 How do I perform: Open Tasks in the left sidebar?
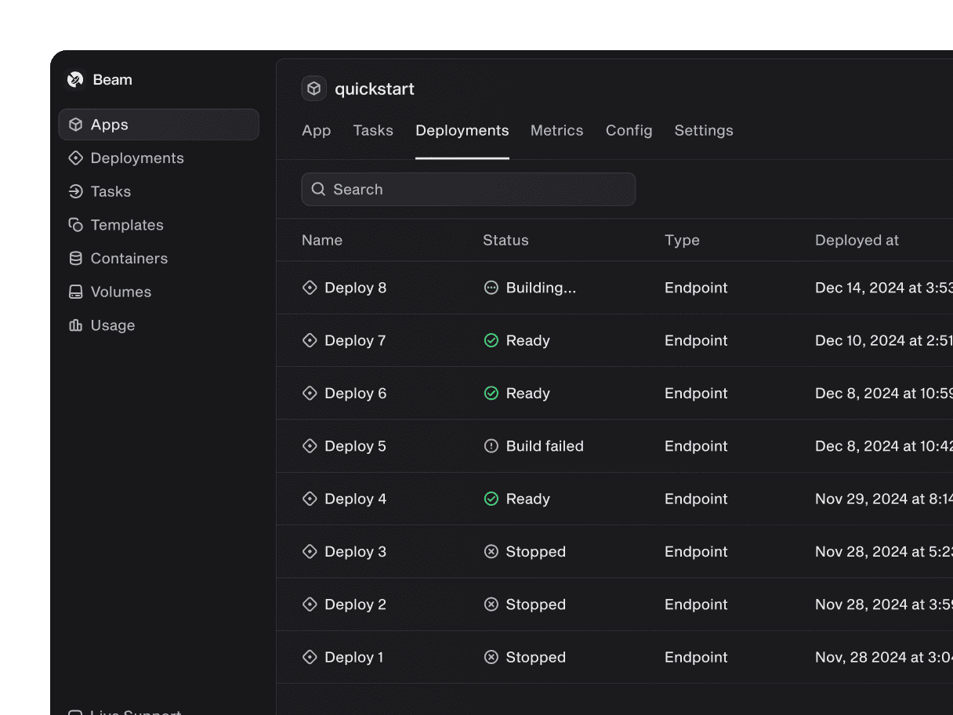point(111,191)
